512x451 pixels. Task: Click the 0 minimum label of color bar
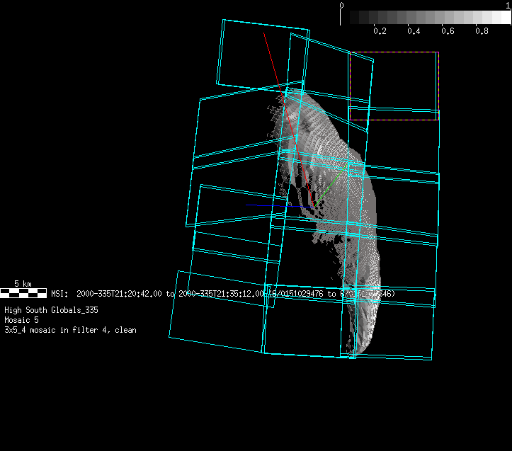pos(342,5)
